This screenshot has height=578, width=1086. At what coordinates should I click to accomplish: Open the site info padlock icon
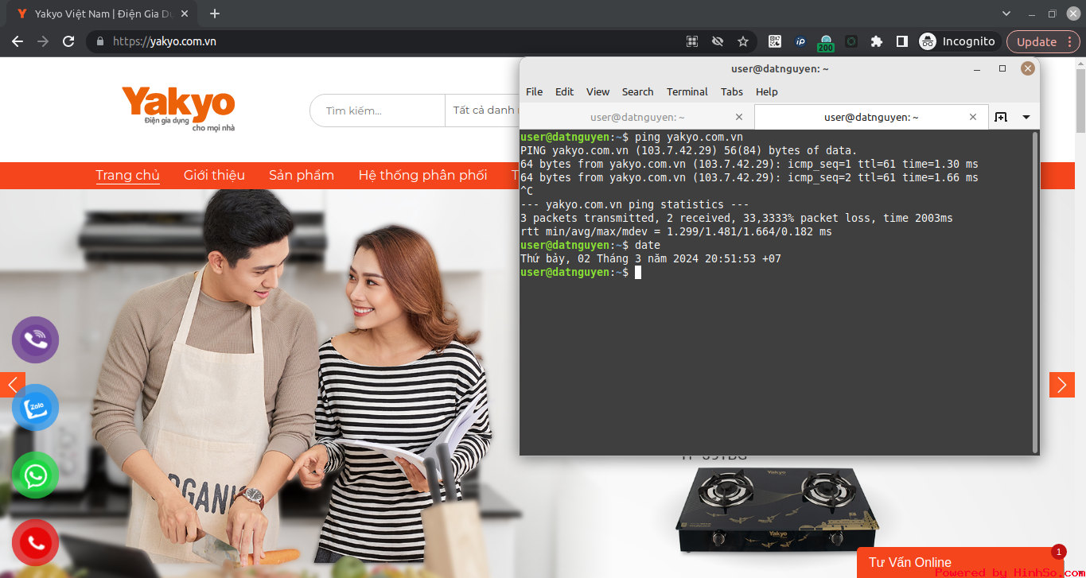point(100,41)
